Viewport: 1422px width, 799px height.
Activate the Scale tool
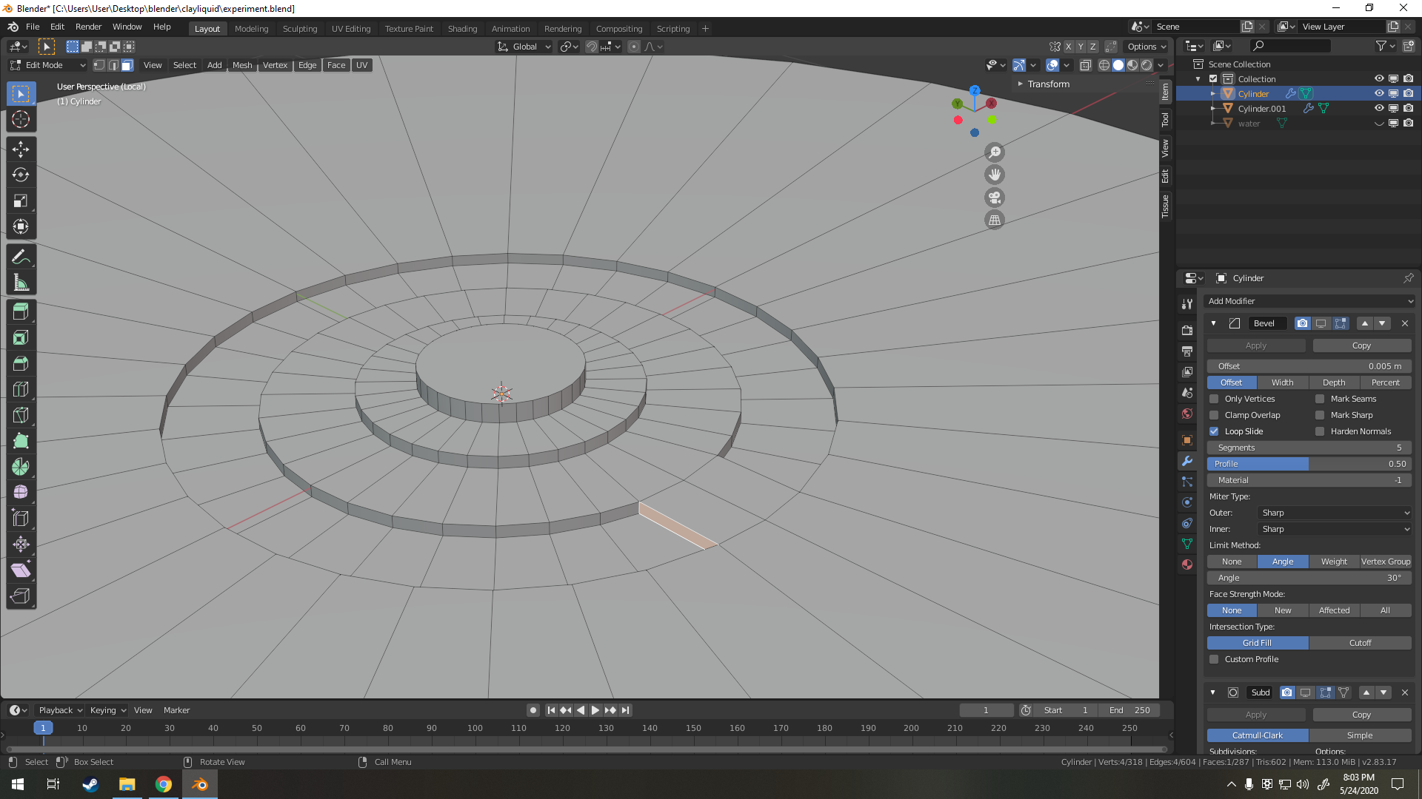(x=21, y=201)
